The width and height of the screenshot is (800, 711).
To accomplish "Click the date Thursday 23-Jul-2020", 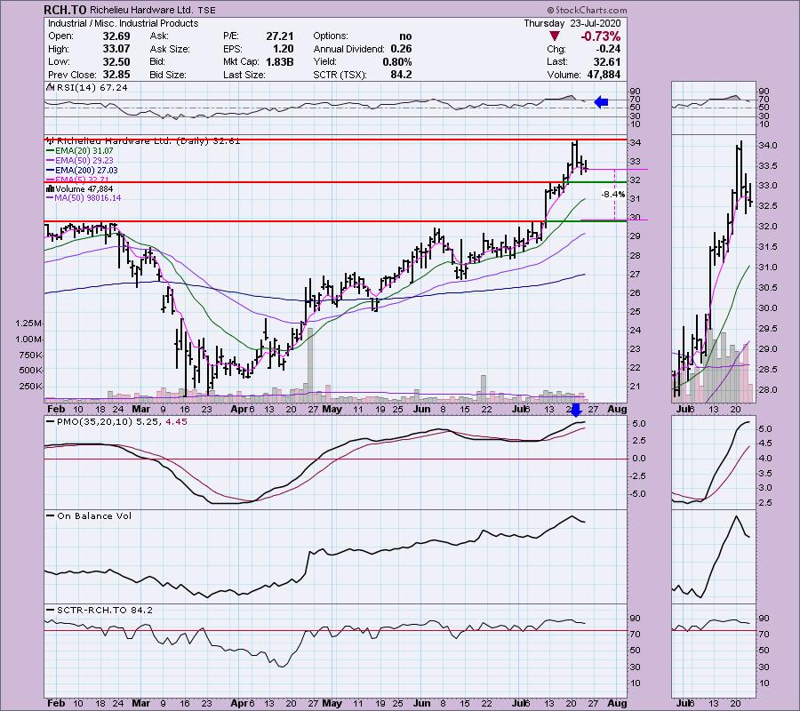I will (x=572, y=23).
